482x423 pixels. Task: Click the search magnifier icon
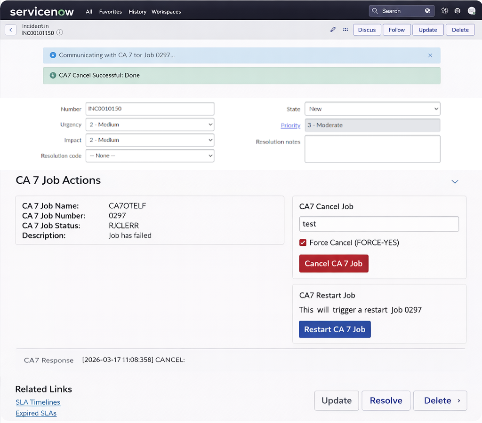375,11
